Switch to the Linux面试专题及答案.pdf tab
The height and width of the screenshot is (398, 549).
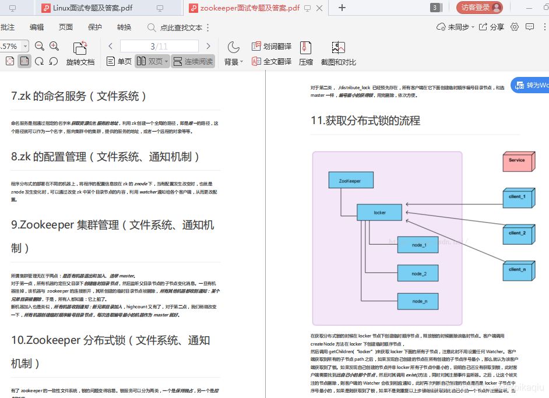click(x=92, y=8)
